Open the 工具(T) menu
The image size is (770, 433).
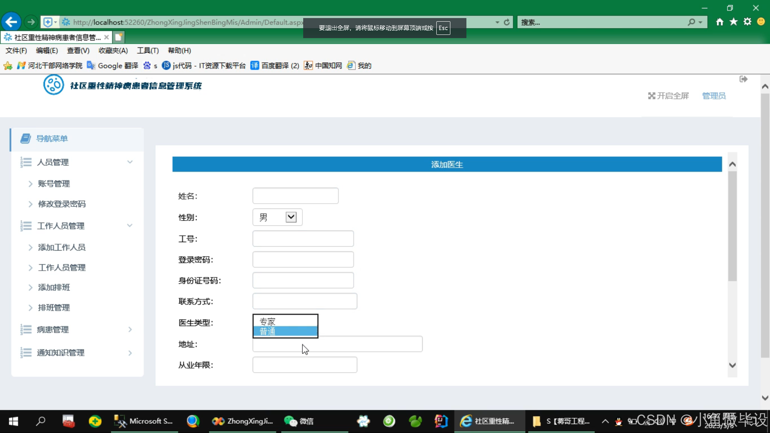point(148,51)
